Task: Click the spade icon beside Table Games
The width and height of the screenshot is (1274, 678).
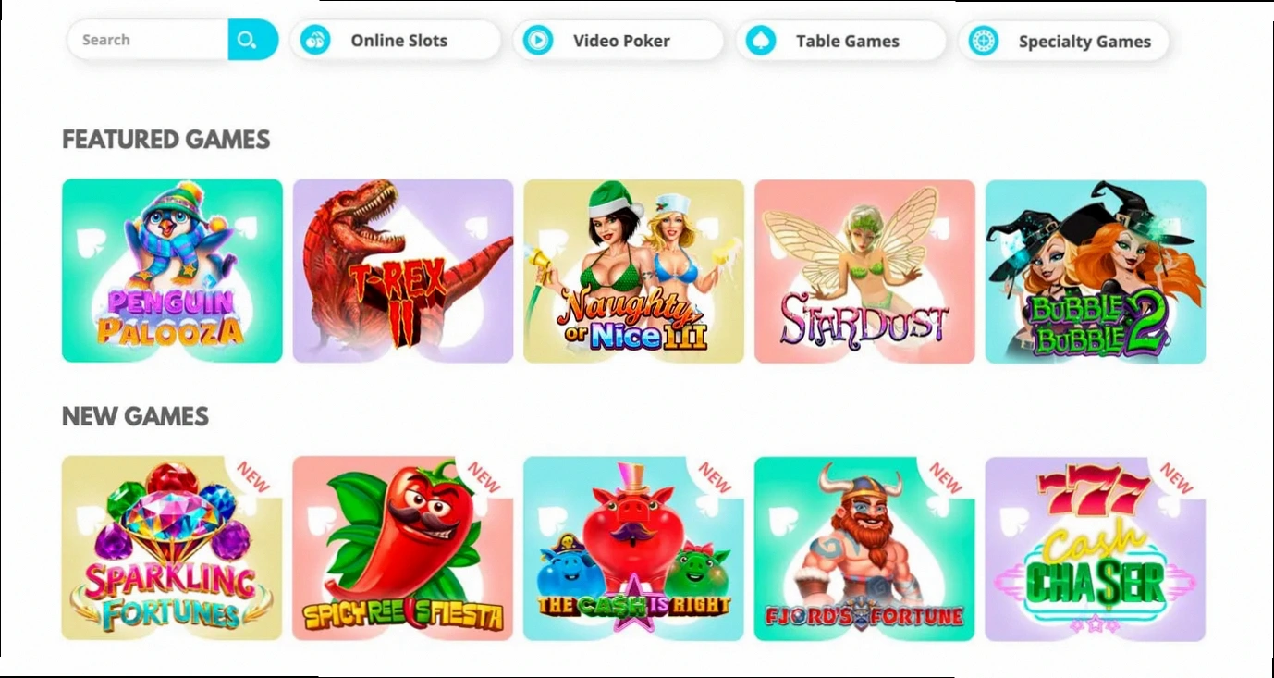Action: (761, 41)
